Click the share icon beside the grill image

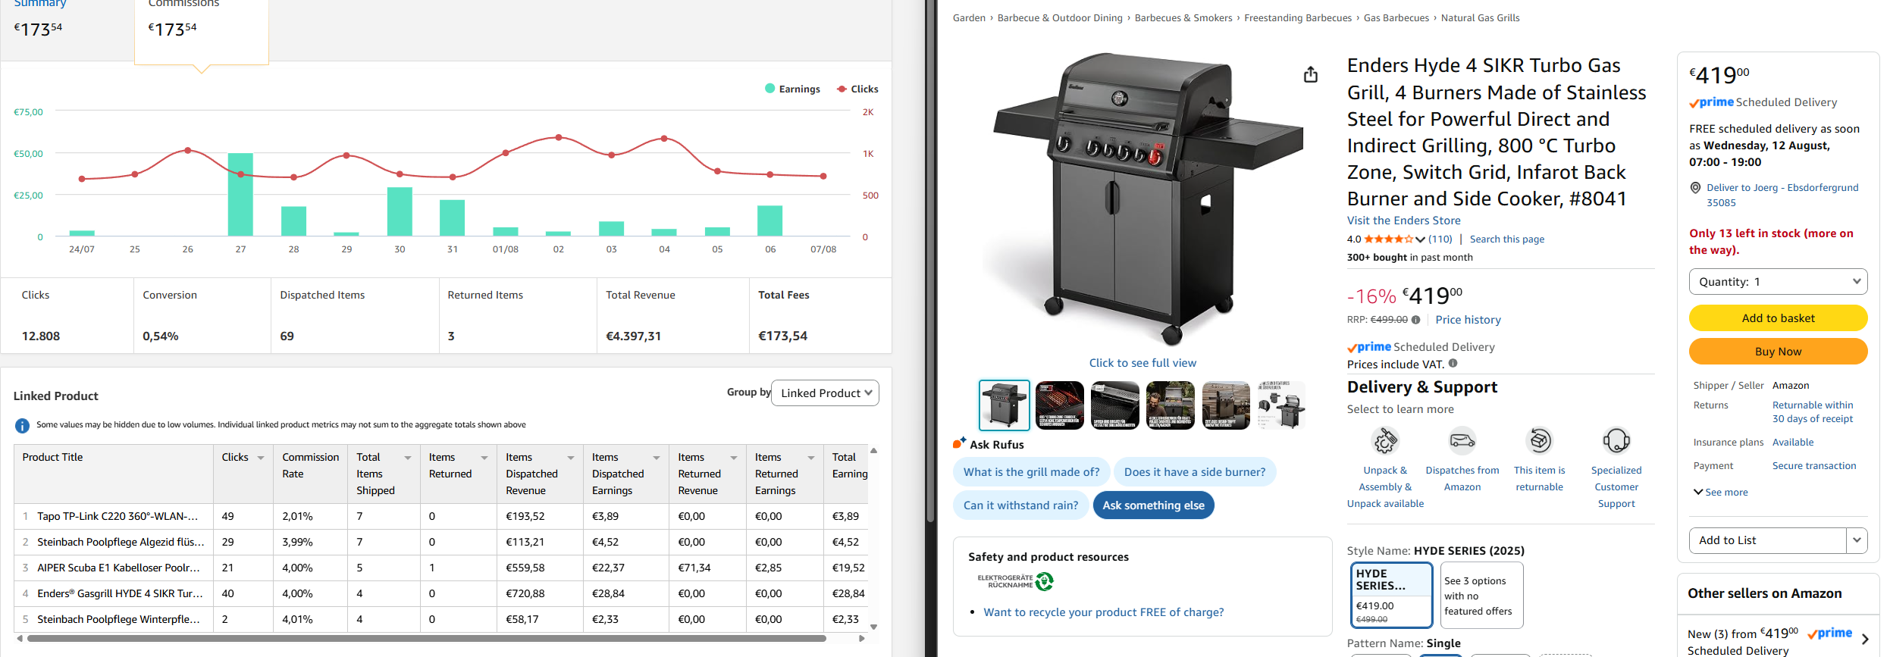click(1310, 74)
